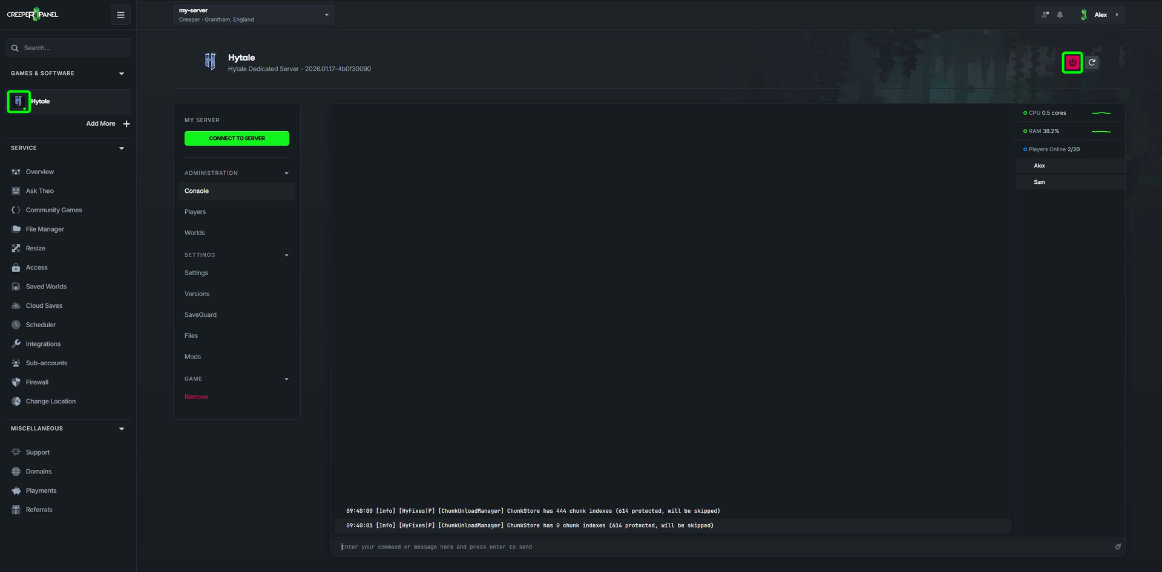Image resolution: width=1162 pixels, height=572 pixels.
Task: Collapse the Settings group
Action: [x=286, y=255]
